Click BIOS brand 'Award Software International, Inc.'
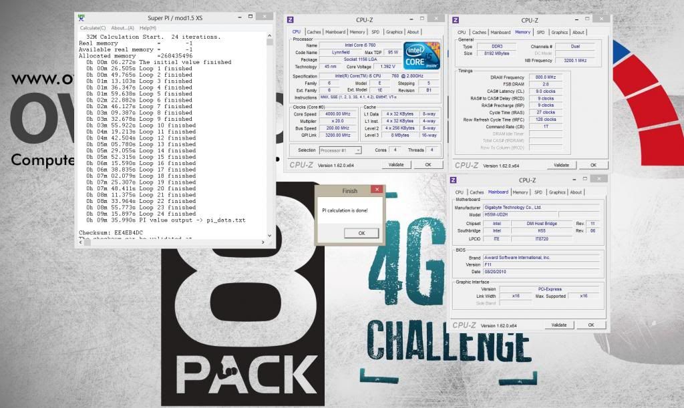This screenshot has width=684, height=408. click(x=542, y=258)
